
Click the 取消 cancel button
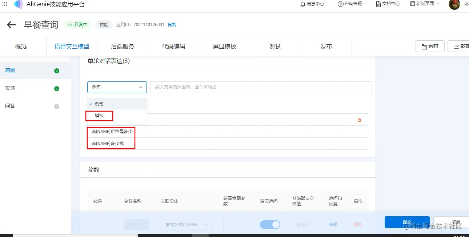tap(451, 222)
